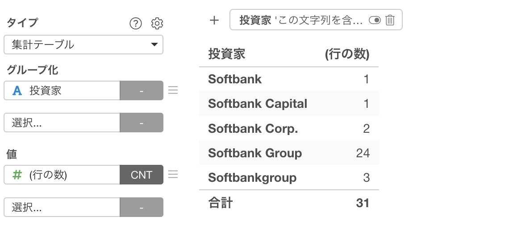Sort by the 投資家 column header

pyautogui.click(x=227, y=54)
